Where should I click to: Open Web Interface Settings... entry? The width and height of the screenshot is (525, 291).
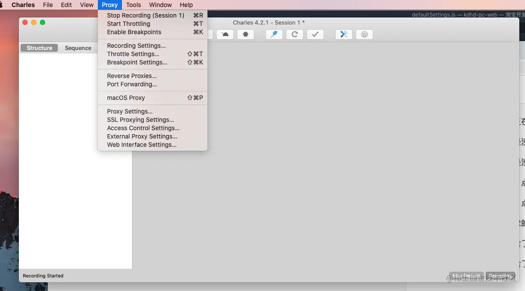point(153,145)
